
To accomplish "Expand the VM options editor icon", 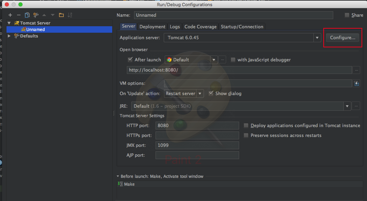I will point(356,83).
